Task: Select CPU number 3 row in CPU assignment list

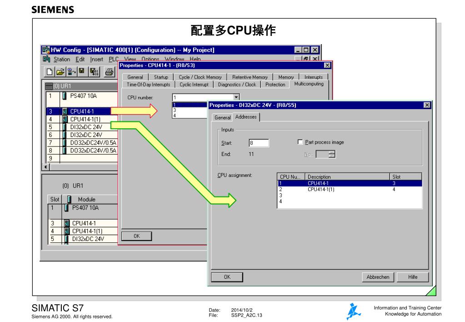Action: (350, 195)
